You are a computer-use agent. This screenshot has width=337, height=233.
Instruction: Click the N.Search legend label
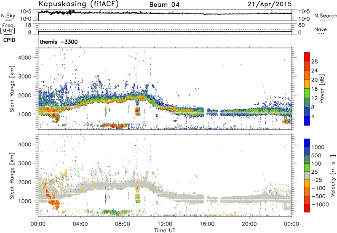[326, 16]
